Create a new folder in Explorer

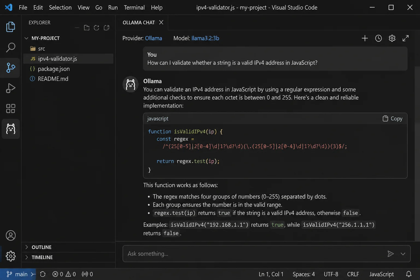point(87,28)
